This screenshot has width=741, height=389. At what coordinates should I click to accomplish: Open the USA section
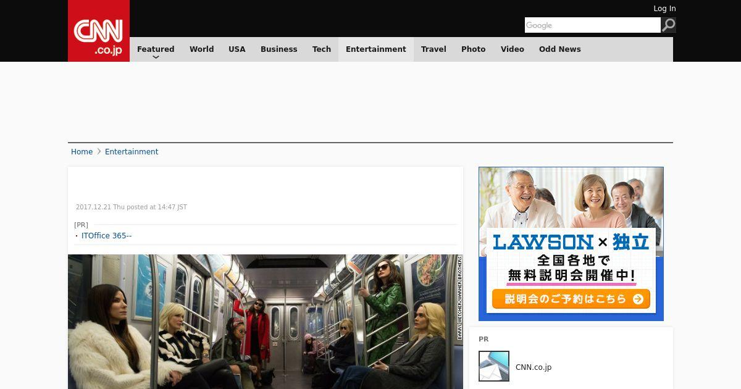237,49
